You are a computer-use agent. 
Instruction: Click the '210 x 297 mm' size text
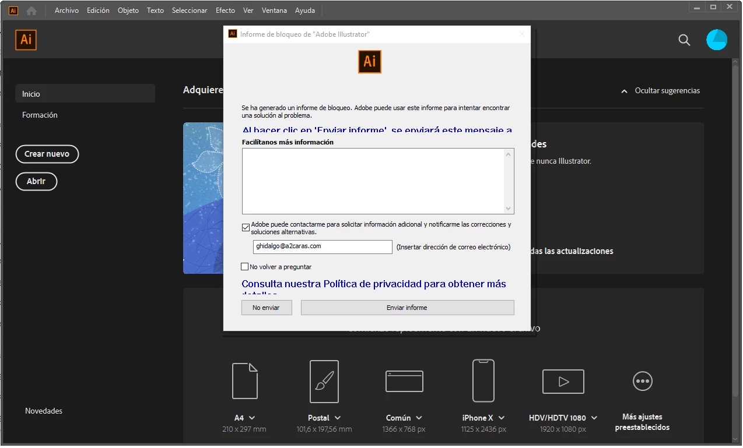(x=244, y=429)
